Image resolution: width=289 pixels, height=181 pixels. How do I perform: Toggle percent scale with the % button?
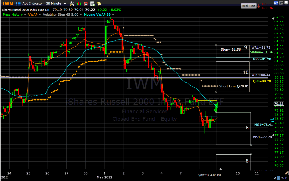[282, 178]
